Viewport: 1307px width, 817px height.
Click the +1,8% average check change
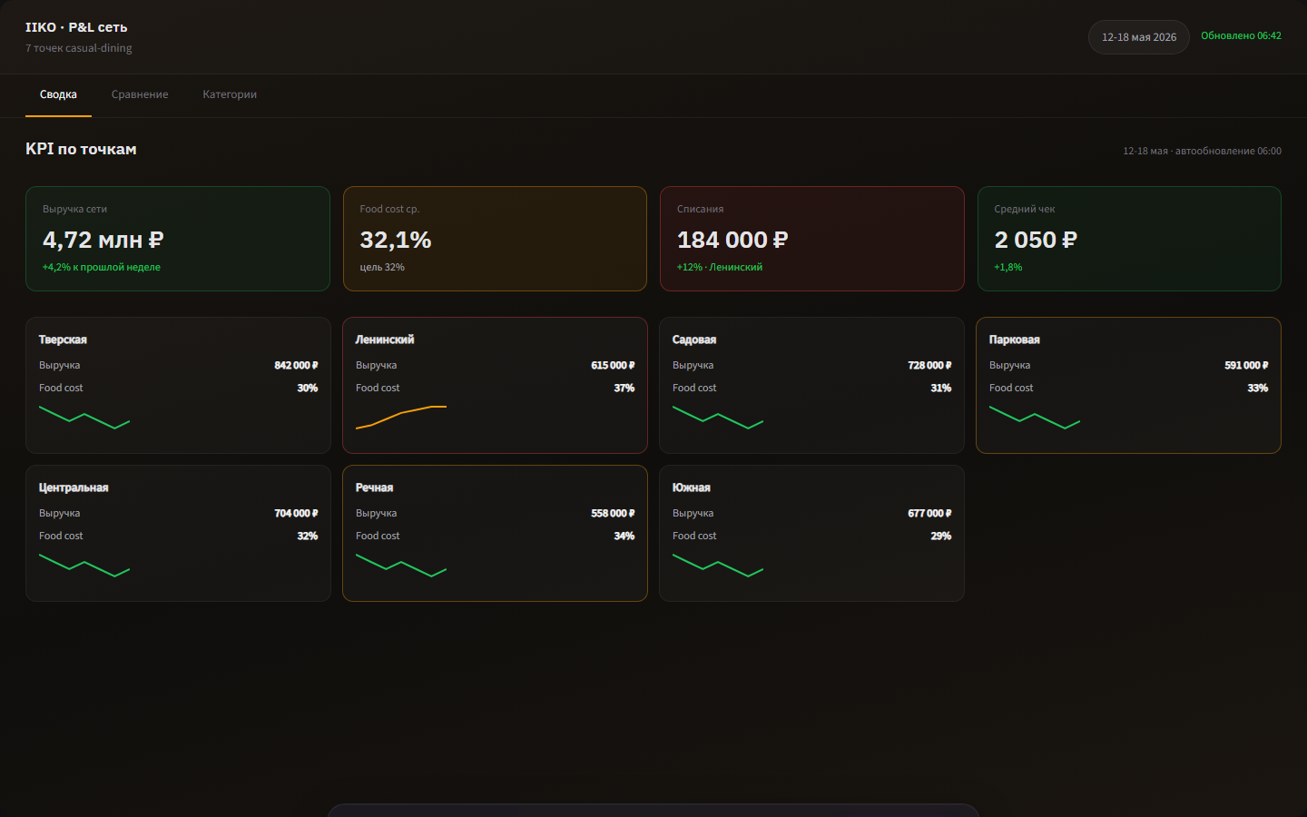point(1008,267)
